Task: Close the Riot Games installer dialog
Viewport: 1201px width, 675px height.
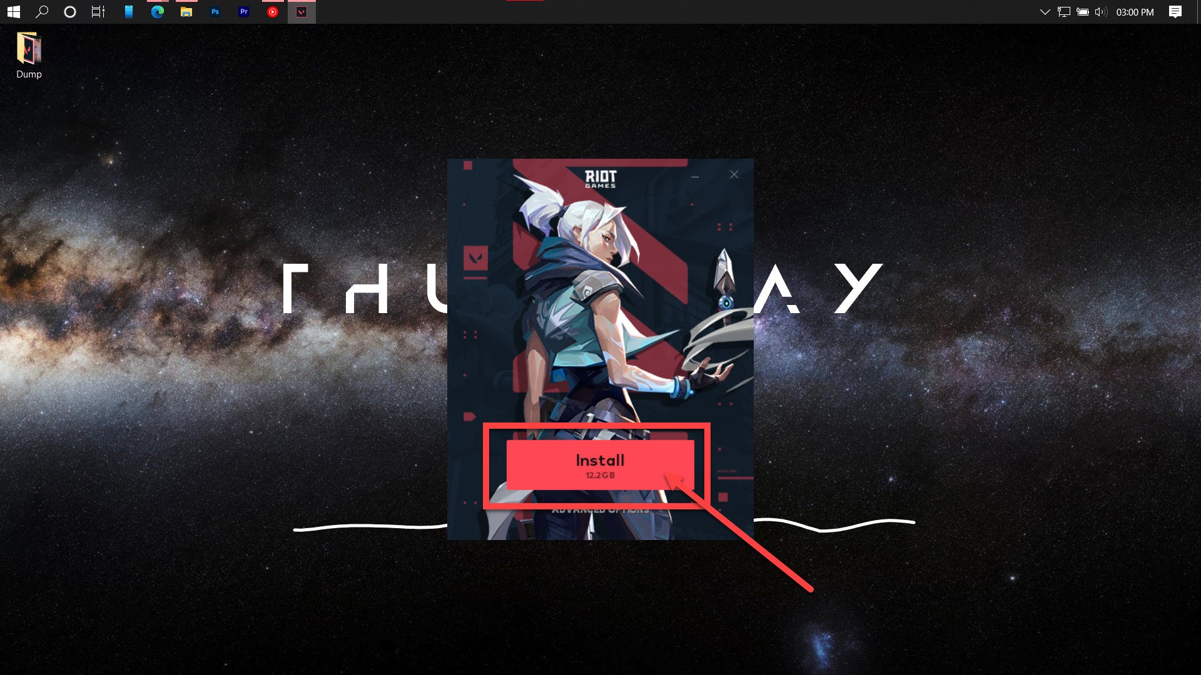Action: click(x=734, y=175)
